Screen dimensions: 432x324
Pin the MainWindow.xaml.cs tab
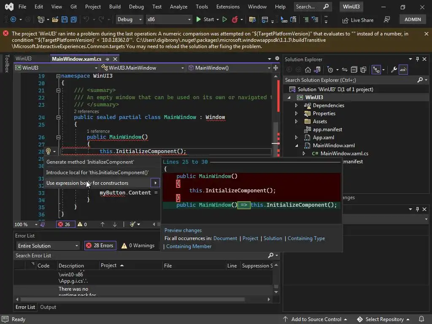coord(107,59)
